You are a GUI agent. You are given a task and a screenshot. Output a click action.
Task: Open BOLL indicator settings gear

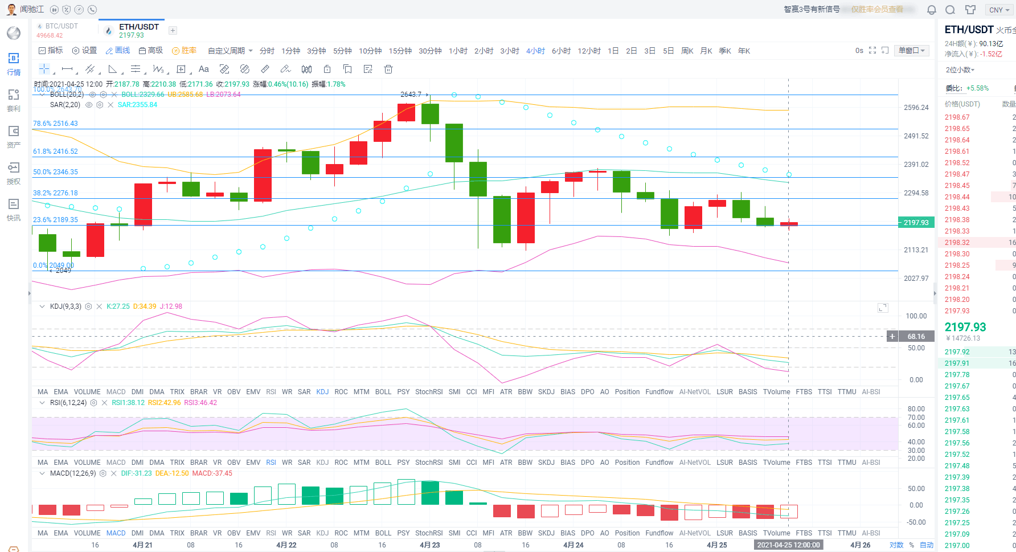[103, 95]
